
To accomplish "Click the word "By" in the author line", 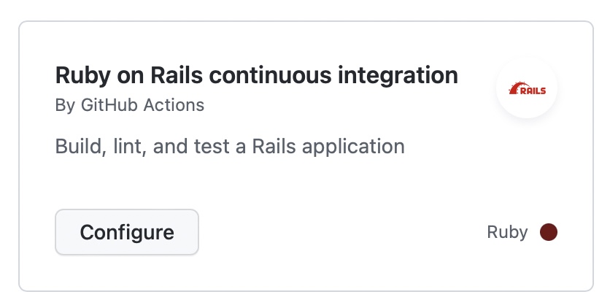I will coord(65,105).
